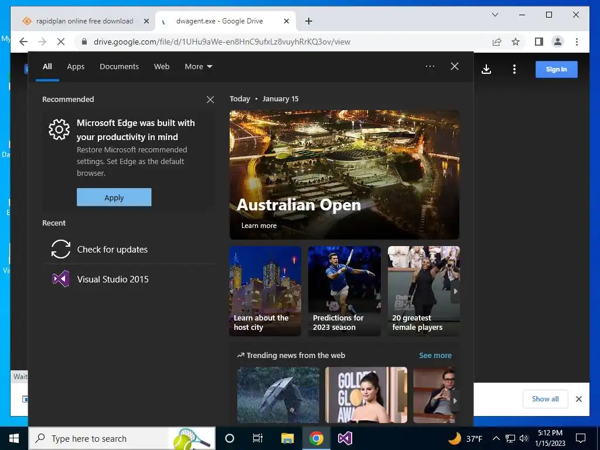Open the search panel options ellipsis
The width and height of the screenshot is (600, 450).
tap(430, 66)
